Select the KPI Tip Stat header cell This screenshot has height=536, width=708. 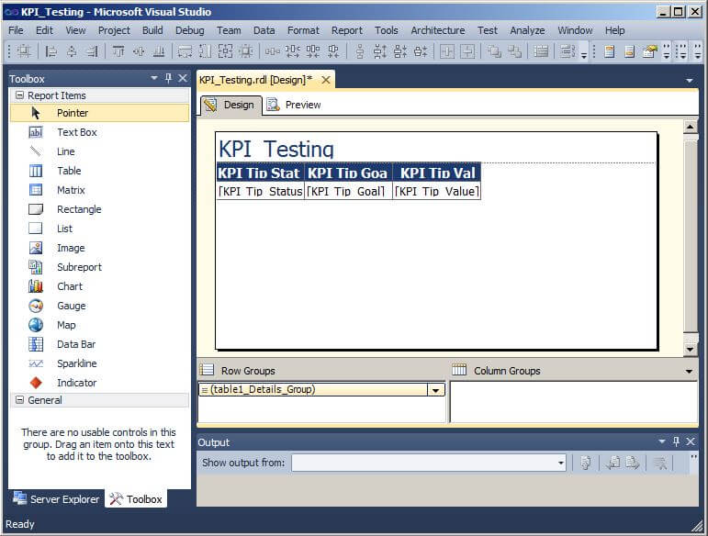click(261, 173)
